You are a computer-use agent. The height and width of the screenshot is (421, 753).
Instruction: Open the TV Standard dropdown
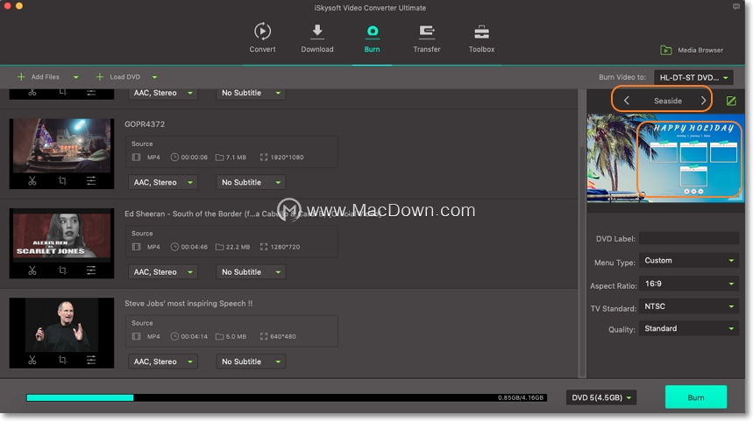tap(689, 306)
